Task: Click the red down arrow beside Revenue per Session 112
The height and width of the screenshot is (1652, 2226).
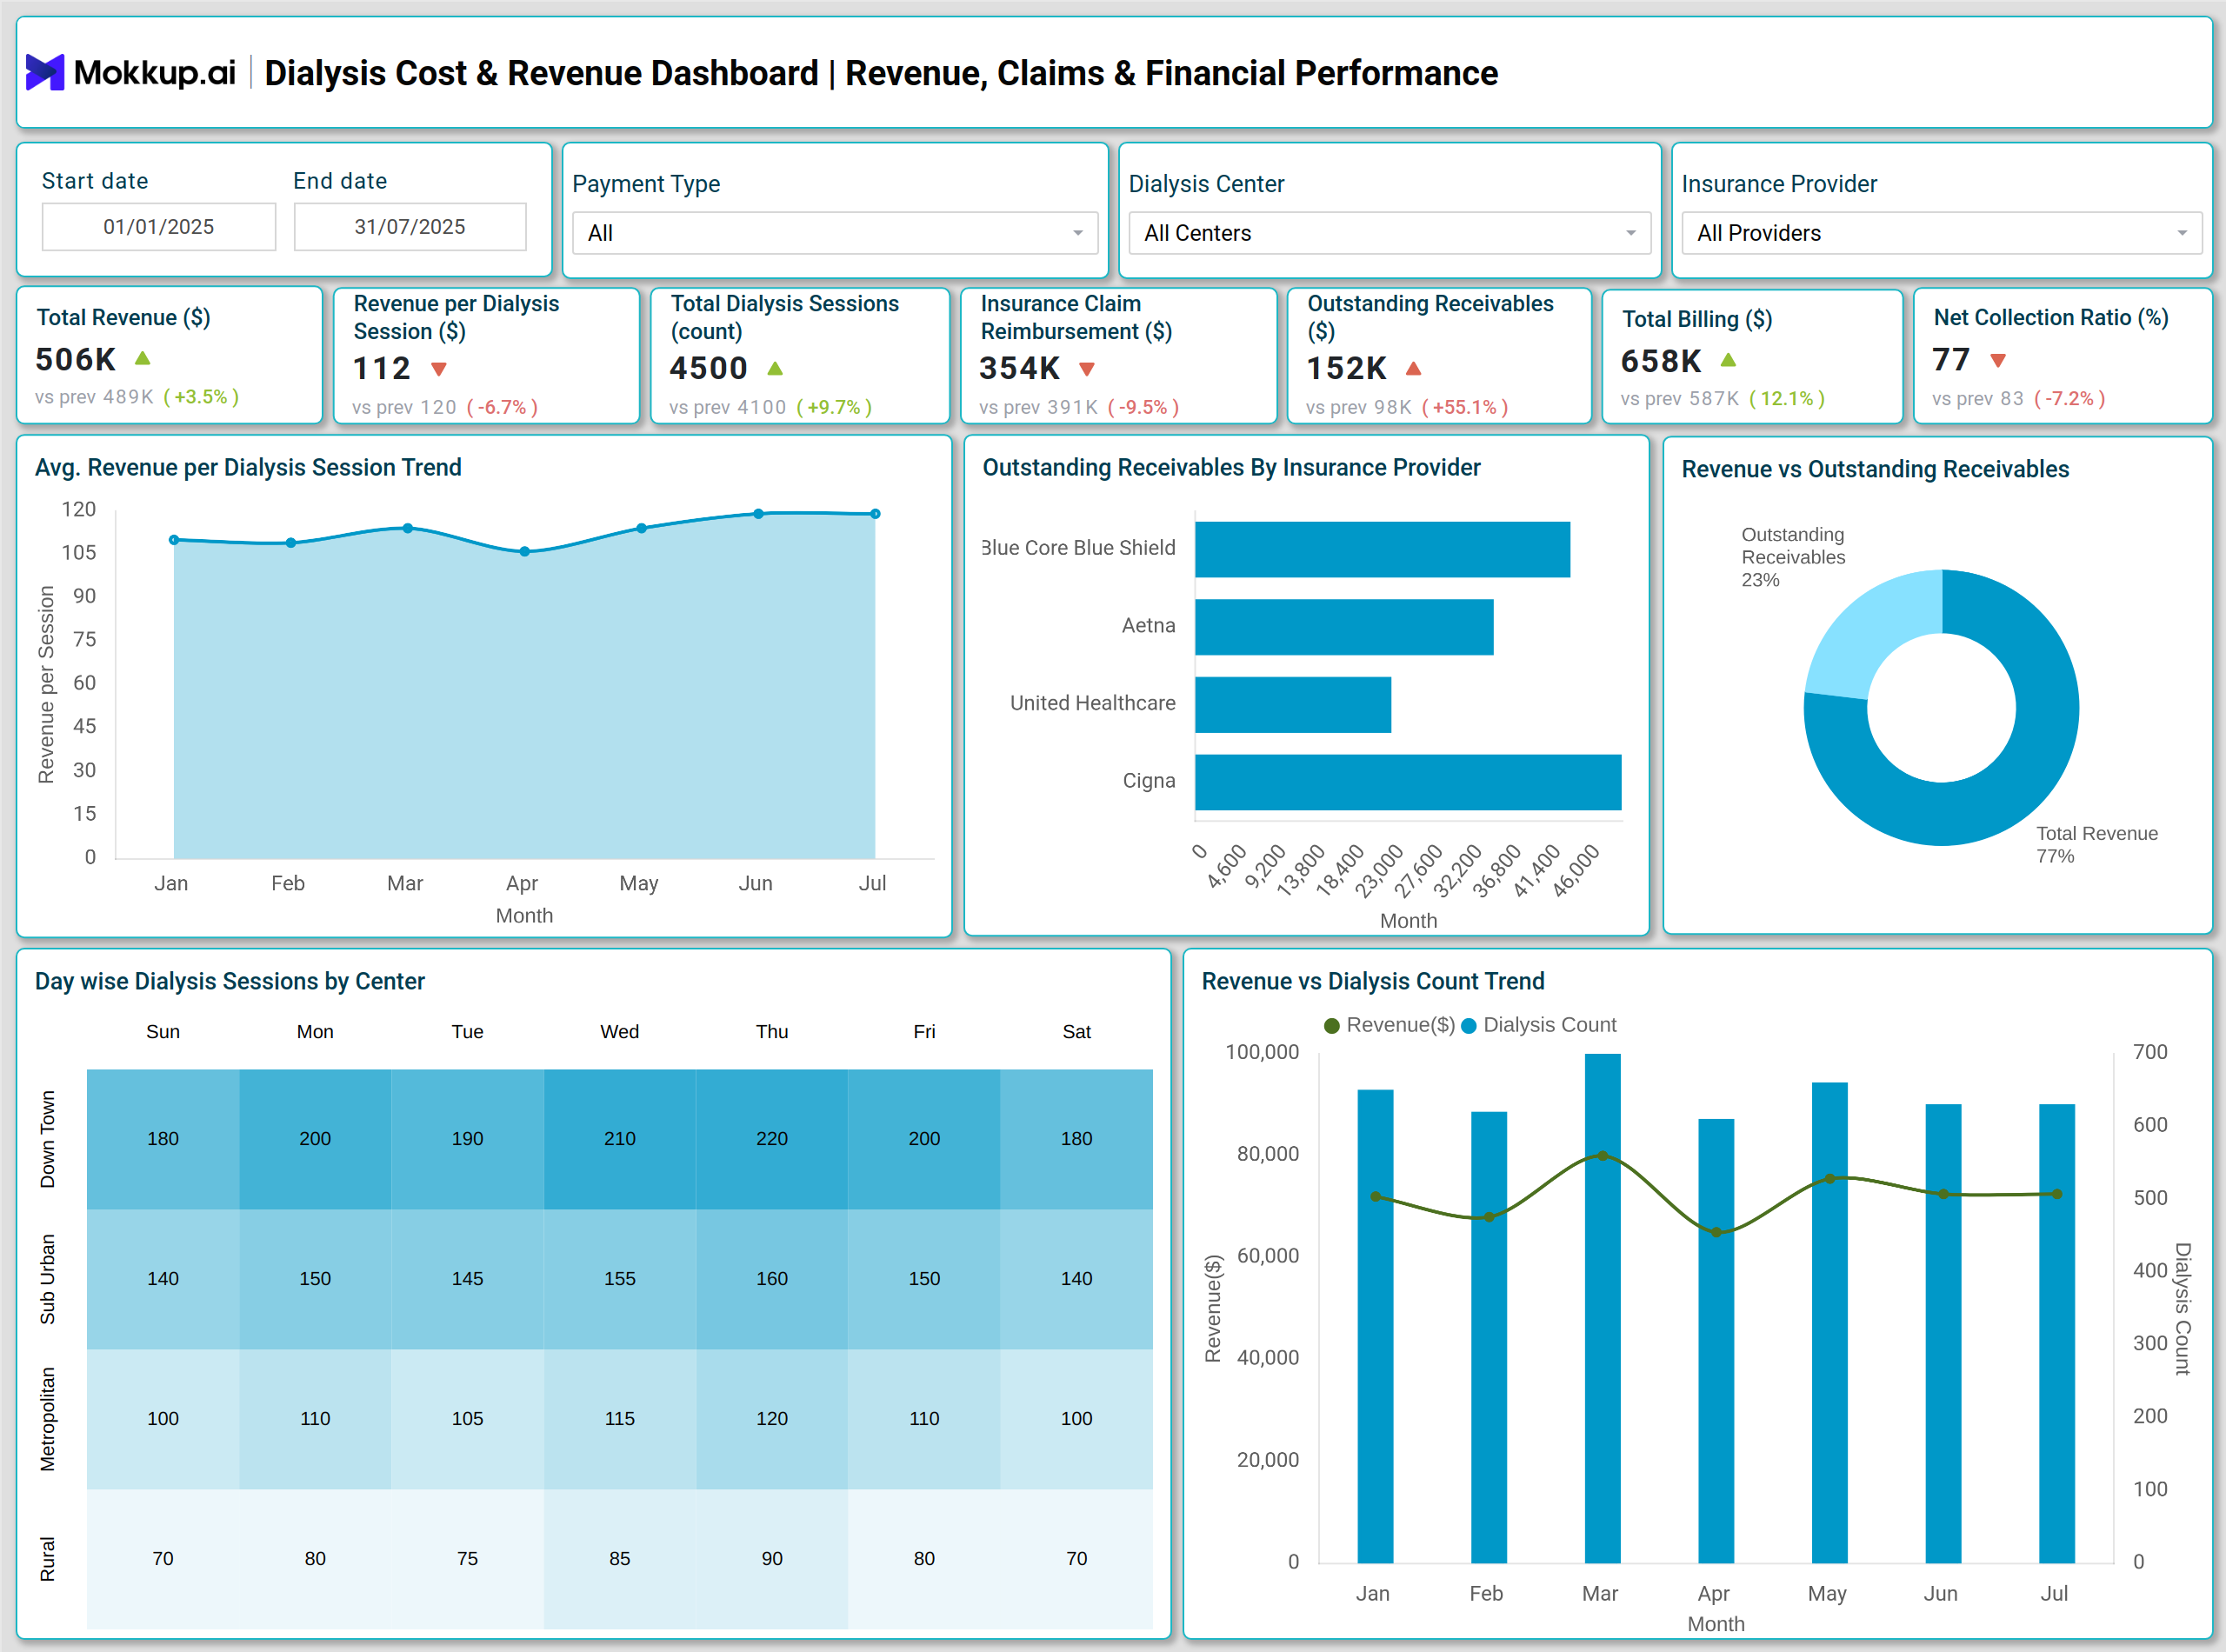Action: (x=438, y=369)
